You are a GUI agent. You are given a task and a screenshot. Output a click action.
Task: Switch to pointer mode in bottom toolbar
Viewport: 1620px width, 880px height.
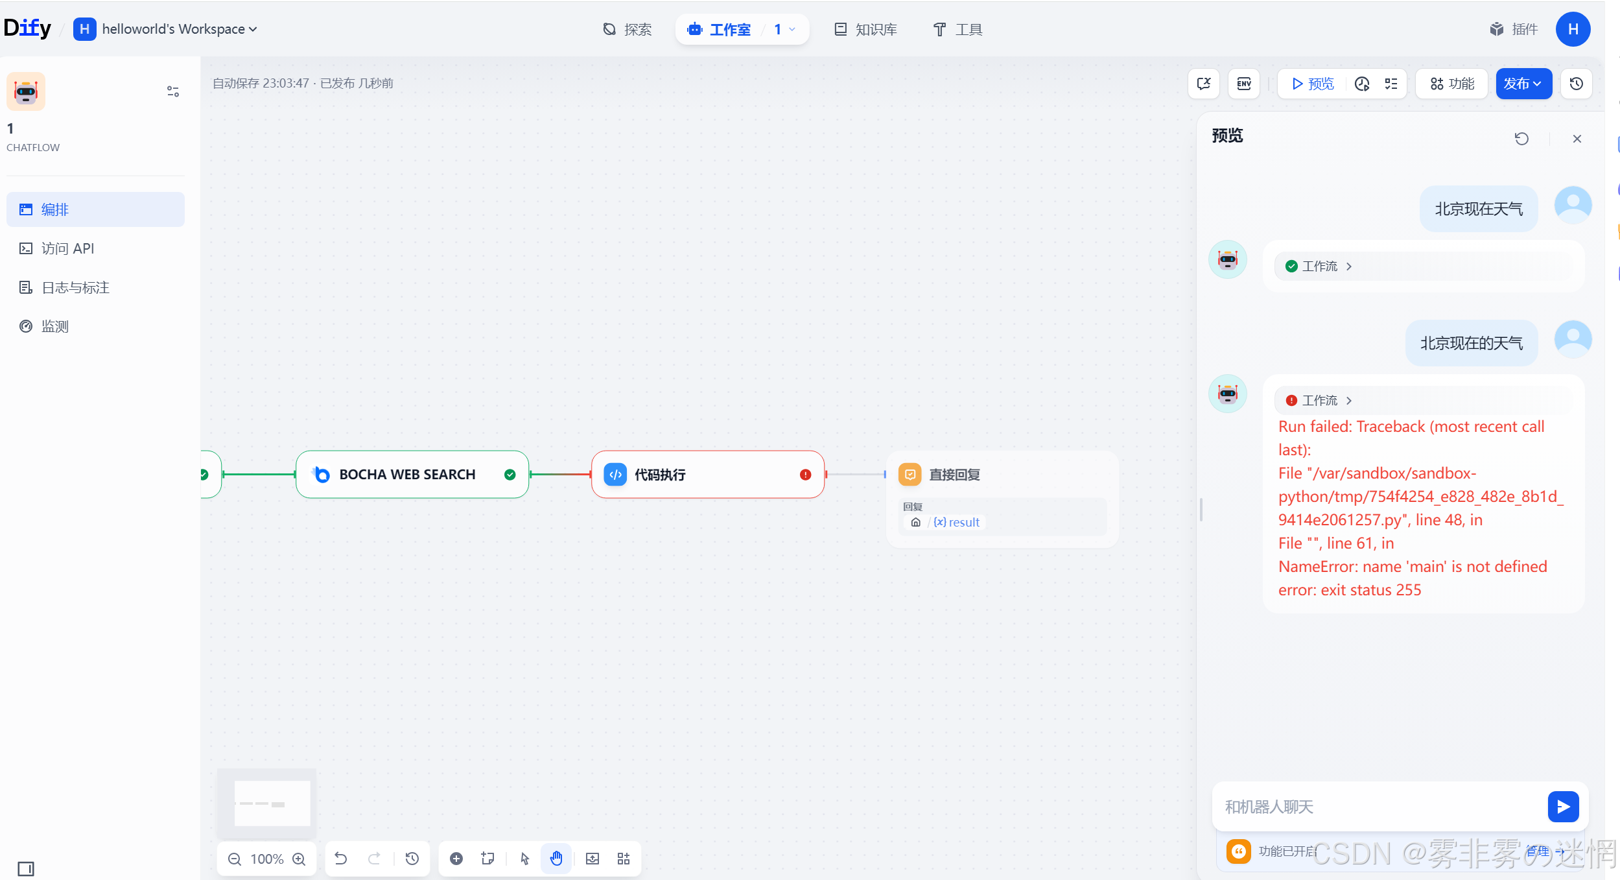pyautogui.click(x=525, y=859)
